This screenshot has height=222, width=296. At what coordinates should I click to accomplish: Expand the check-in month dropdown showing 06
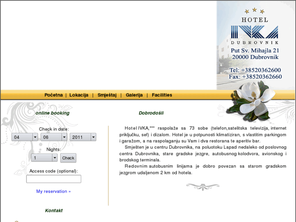coord(54,137)
